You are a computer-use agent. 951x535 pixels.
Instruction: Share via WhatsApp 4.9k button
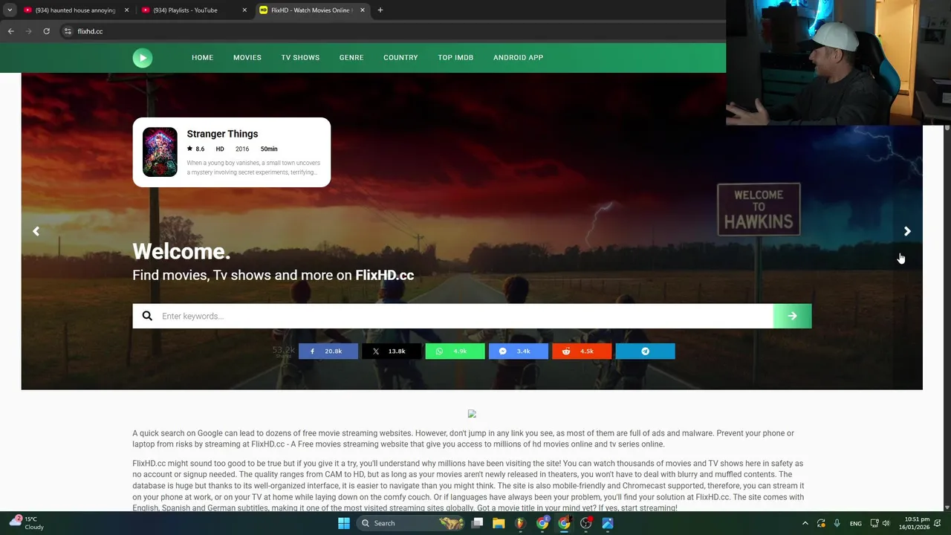tap(455, 351)
